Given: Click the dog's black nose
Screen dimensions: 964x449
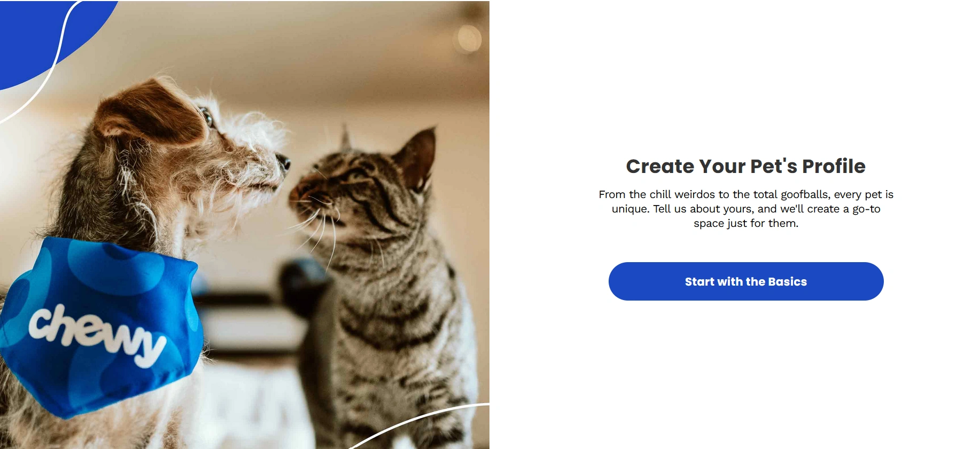Looking at the screenshot, I should (283, 160).
